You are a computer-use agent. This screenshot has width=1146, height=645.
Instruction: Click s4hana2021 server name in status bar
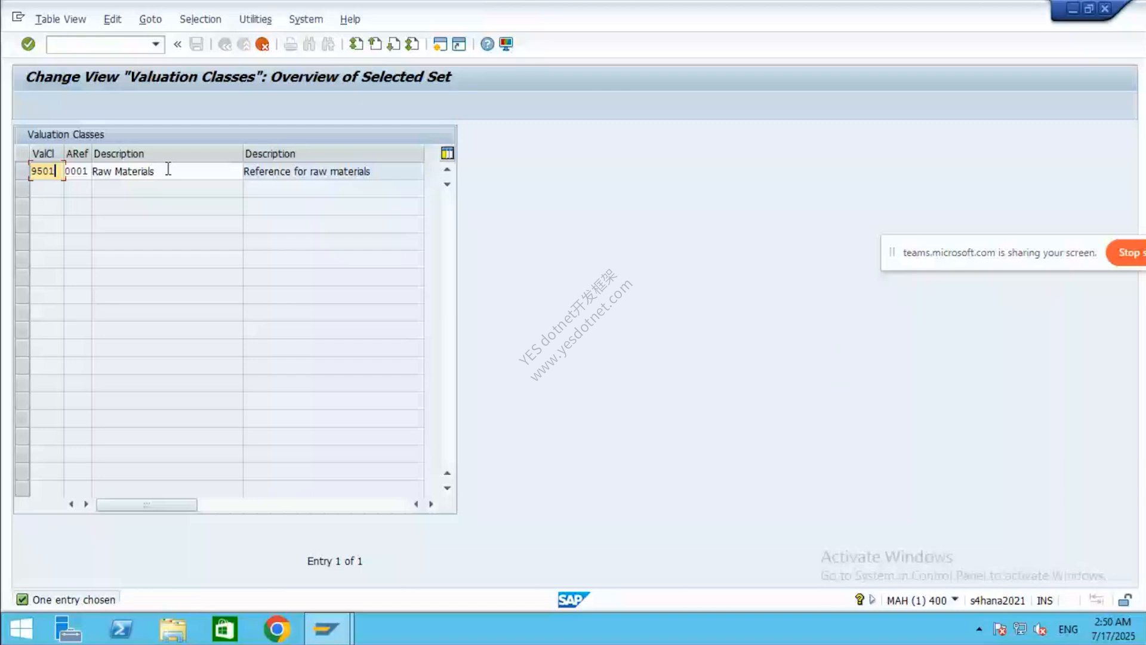coord(997,600)
